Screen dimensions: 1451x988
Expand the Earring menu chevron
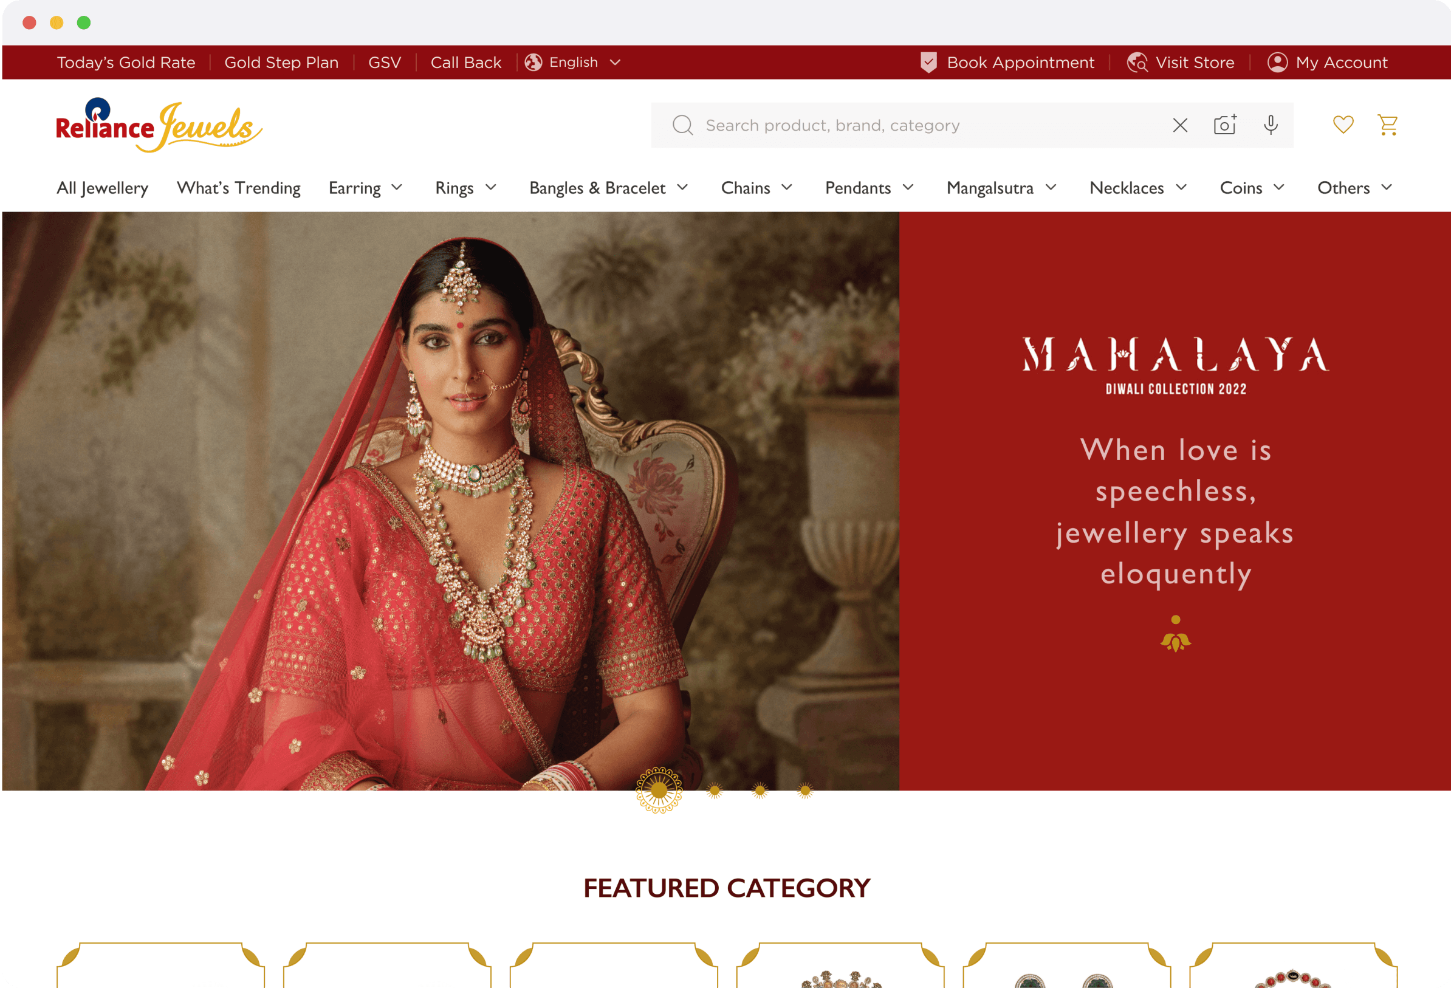tap(396, 187)
